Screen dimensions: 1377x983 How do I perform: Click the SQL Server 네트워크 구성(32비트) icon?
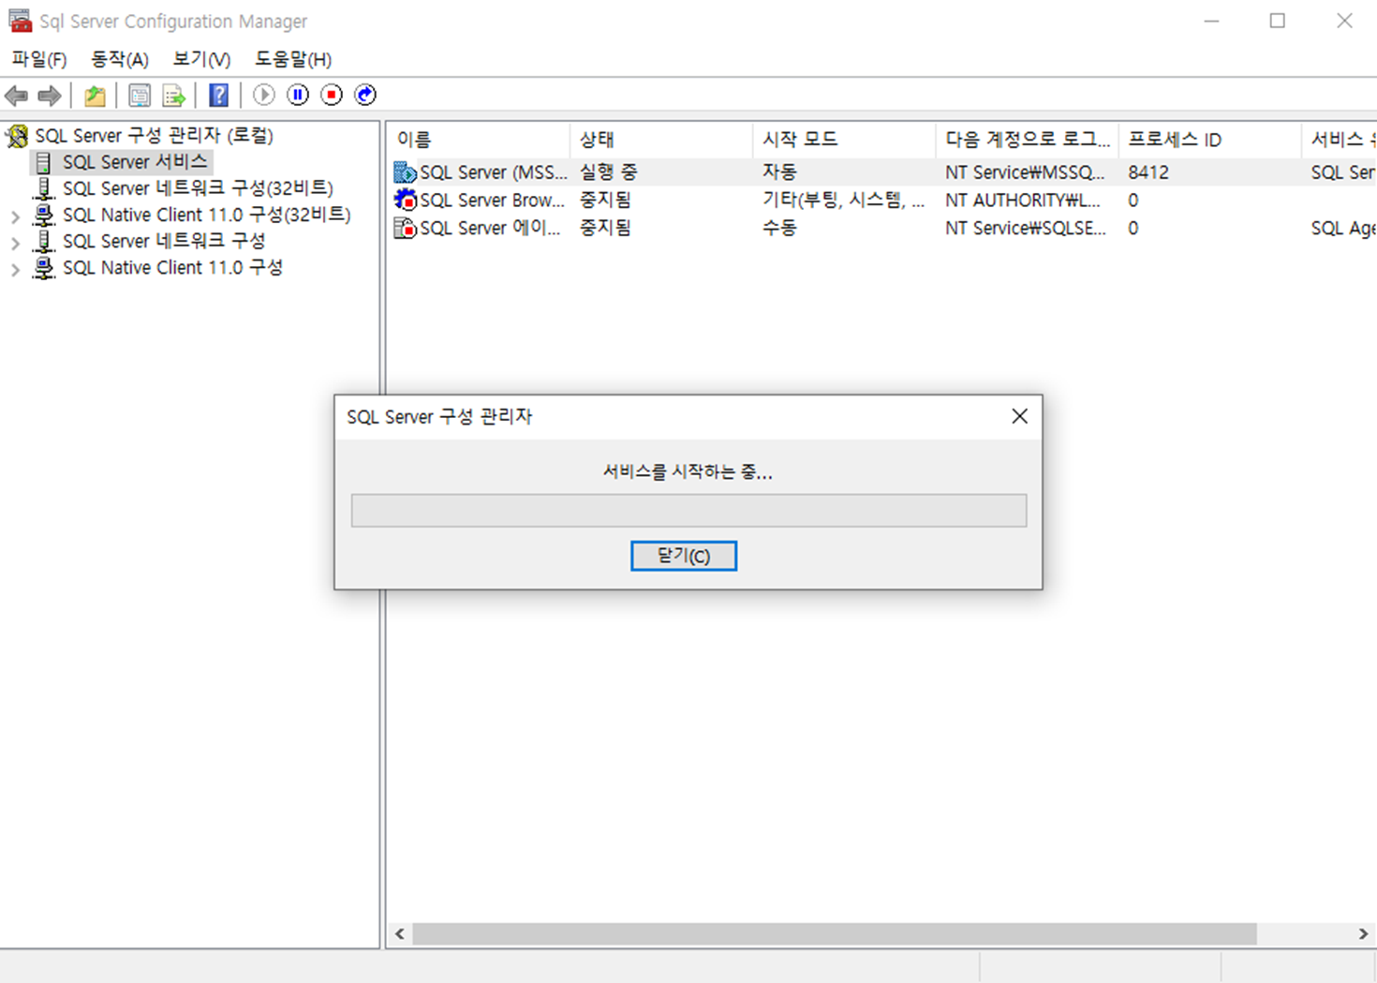point(43,188)
